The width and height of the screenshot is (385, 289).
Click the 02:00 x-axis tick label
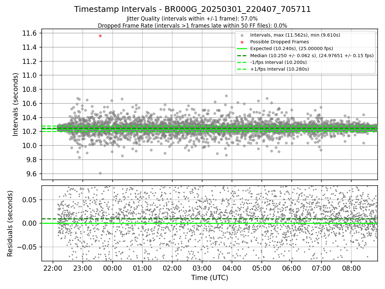tap(172, 268)
